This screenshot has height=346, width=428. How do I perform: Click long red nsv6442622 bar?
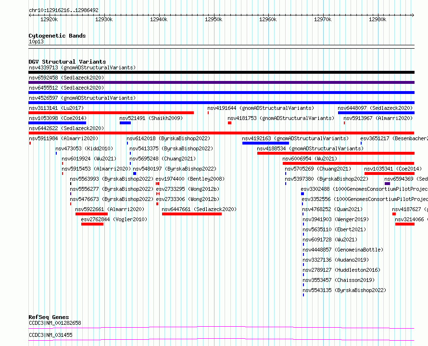pyautogui.click(x=221, y=133)
